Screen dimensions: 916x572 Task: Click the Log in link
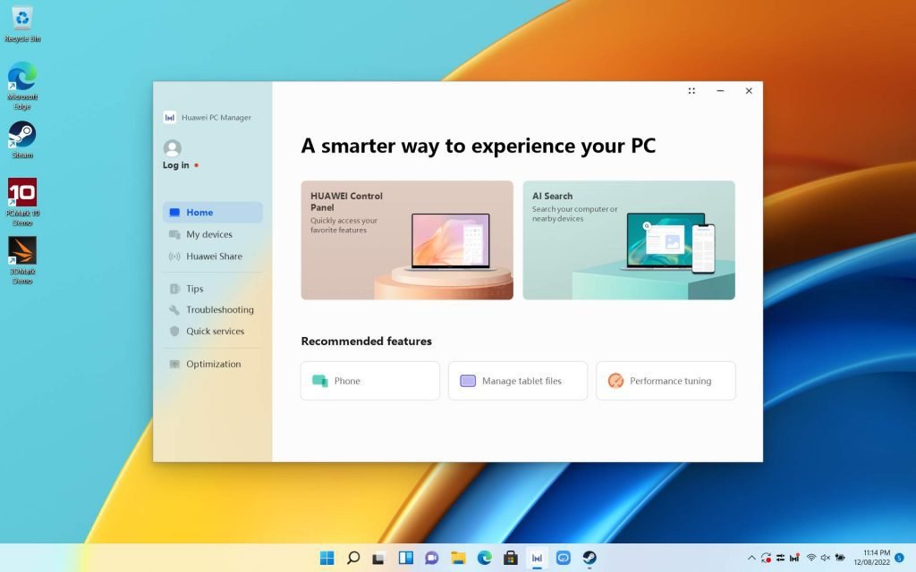point(176,165)
